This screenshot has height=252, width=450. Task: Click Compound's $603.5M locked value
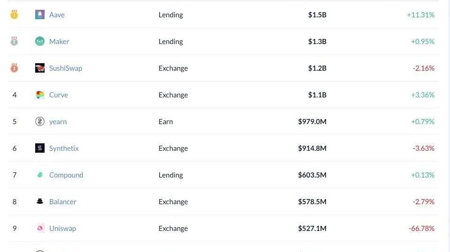click(312, 175)
